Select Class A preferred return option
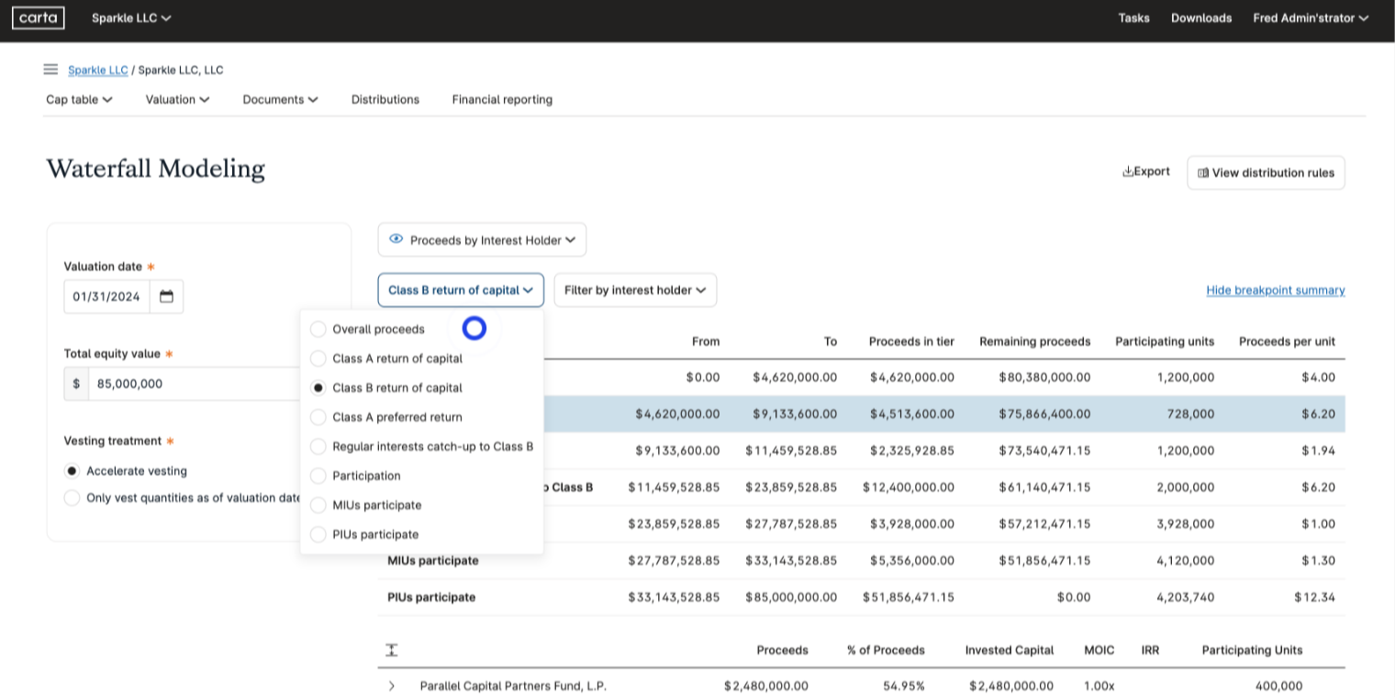1395x697 pixels. click(x=318, y=417)
